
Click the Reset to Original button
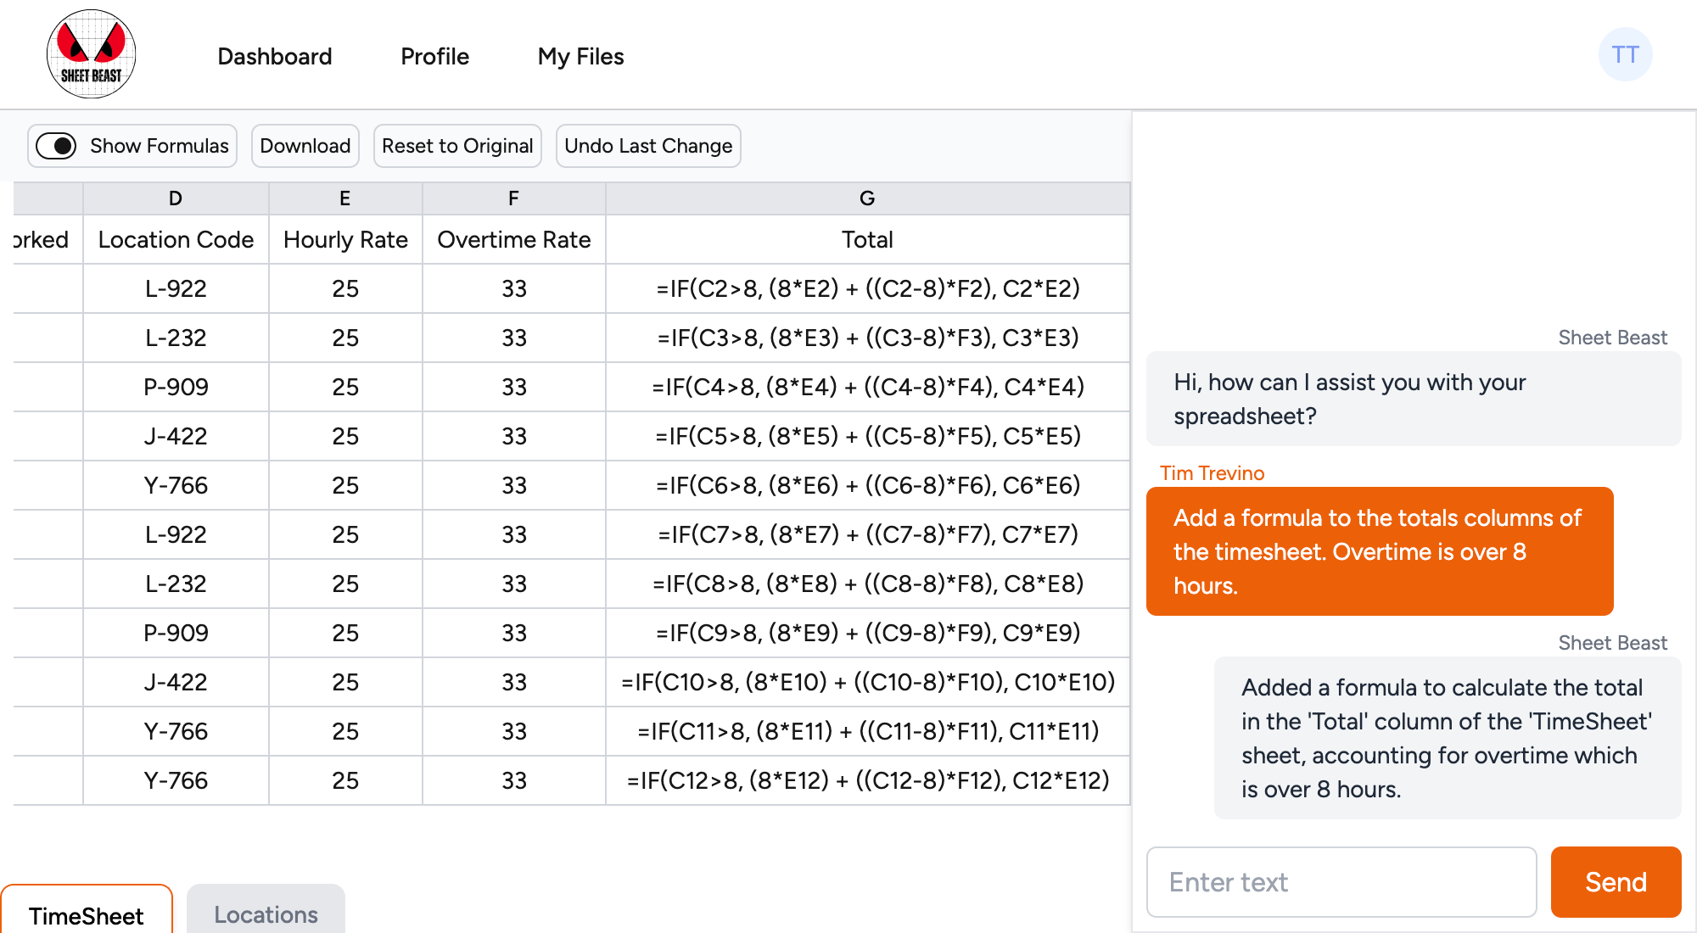pos(457,146)
